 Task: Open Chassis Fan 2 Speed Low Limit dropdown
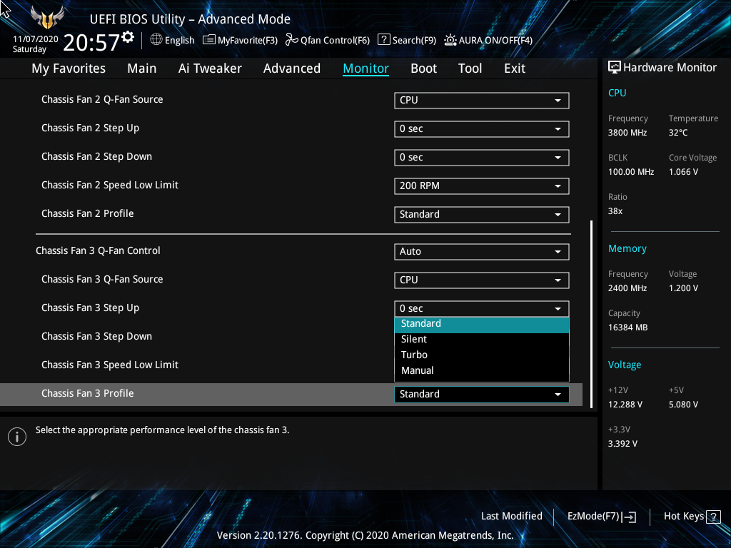click(x=482, y=186)
